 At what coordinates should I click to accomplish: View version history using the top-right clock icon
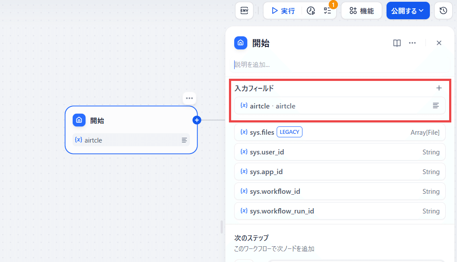point(443,10)
